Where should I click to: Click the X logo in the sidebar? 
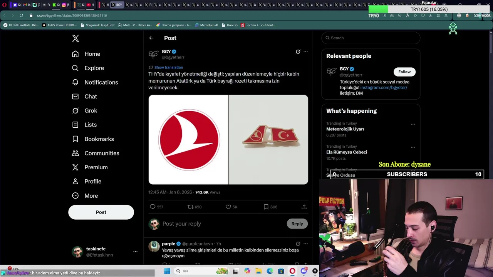tap(75, 38)
